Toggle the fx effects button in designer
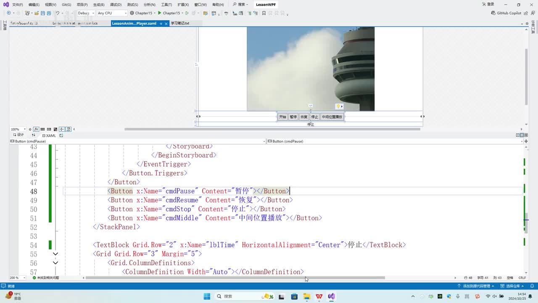Screen dimensions: 538x303 coord(36,129)
